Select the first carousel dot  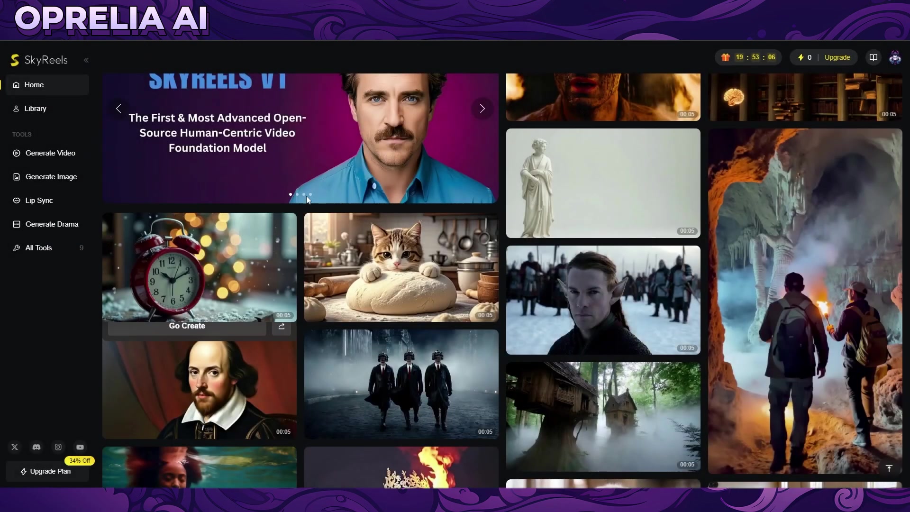tap(291, 194)
